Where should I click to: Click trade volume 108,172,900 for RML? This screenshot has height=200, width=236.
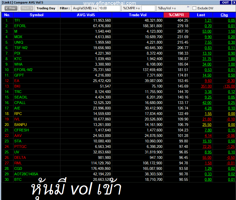152,163
